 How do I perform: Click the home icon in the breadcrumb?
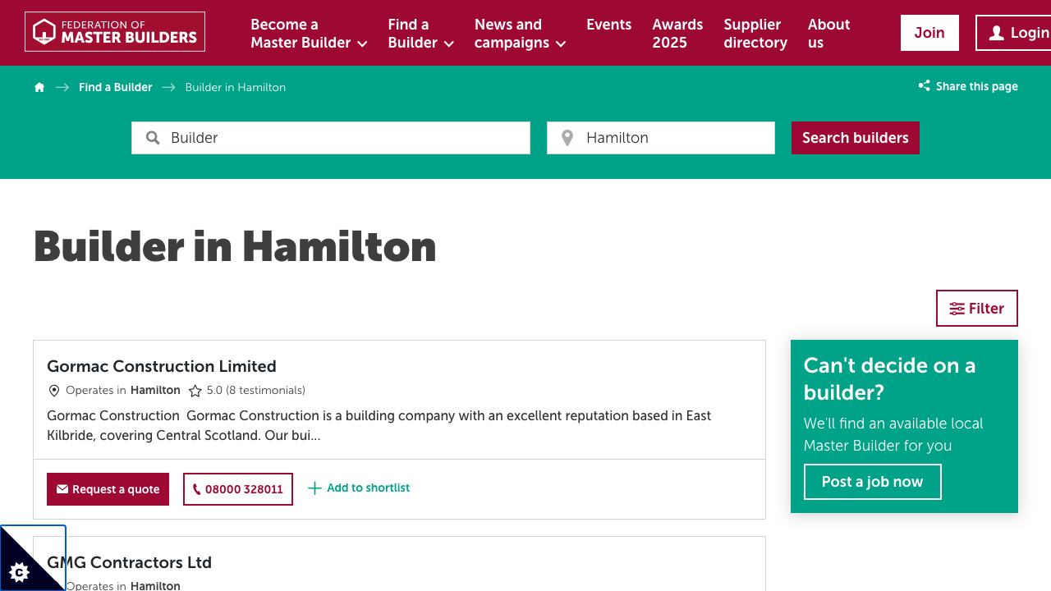tap(39, 86)
